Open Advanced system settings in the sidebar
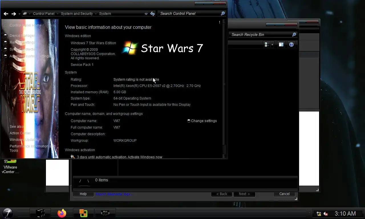 click(x=30, y=56)
